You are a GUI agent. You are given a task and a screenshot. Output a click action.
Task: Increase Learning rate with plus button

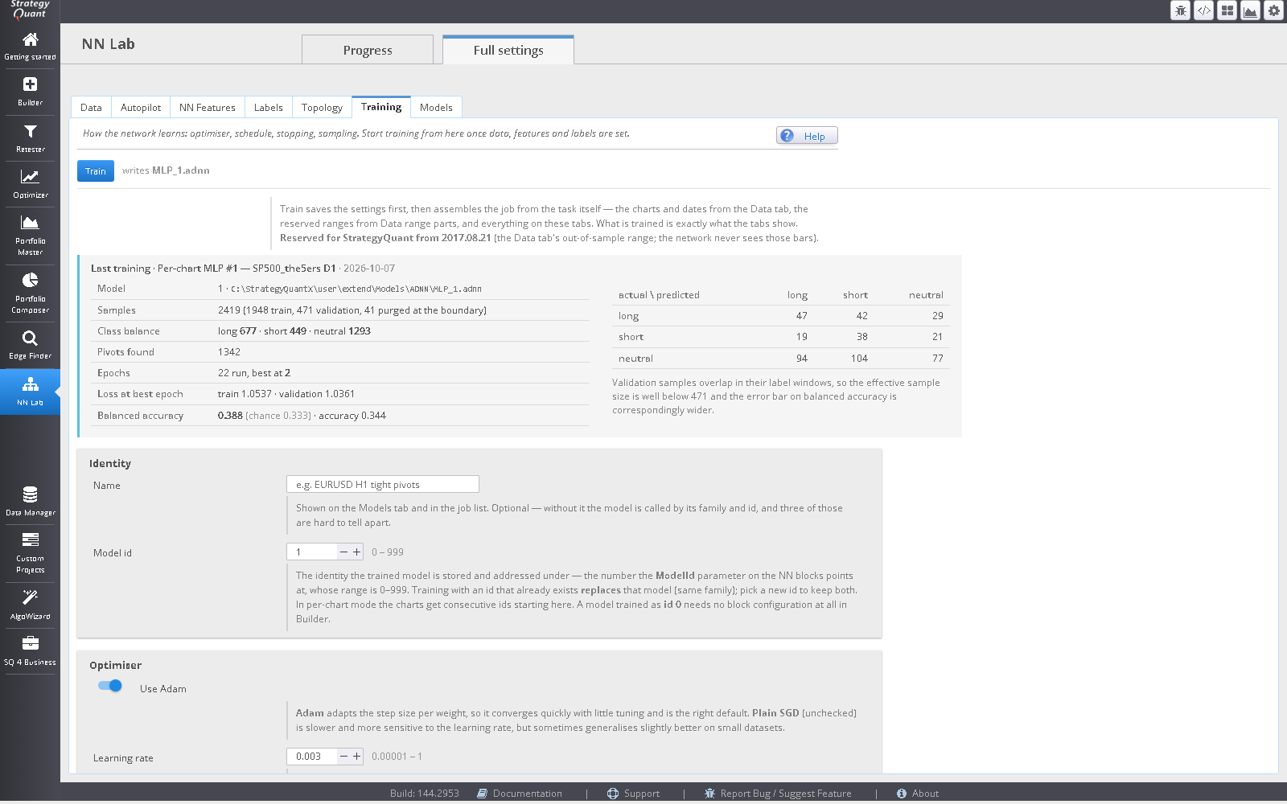coord(357,757)
